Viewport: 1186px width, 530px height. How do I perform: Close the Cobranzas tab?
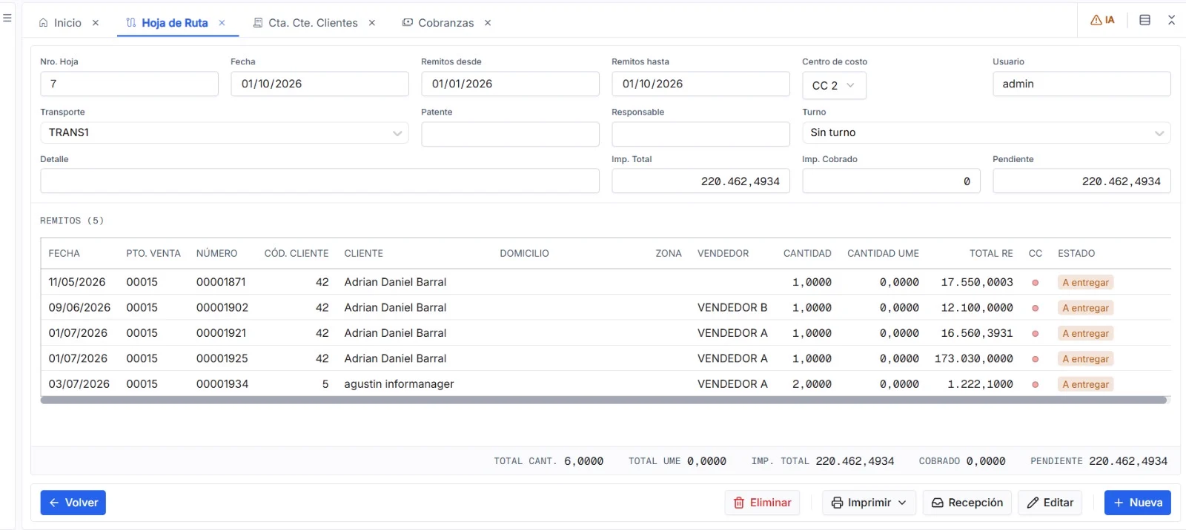(x=488, y=23)
